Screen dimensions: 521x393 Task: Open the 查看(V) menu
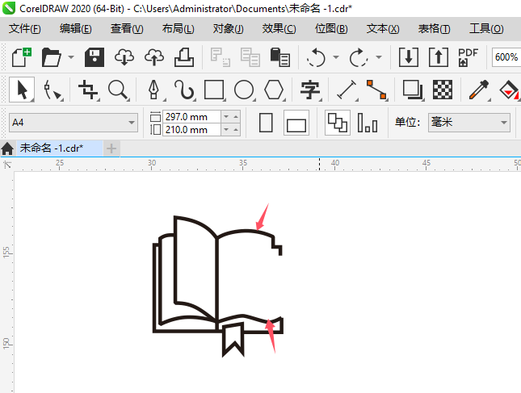pyautogui.click(x=127, y=28)
